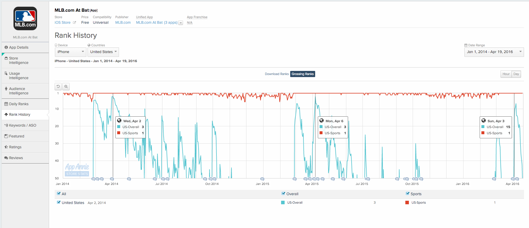Toggle the Overall checkbox

[x=283, y=193]
